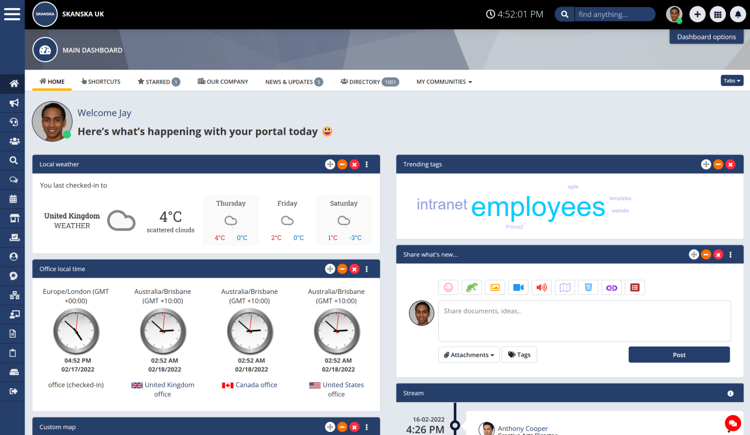Select the org chart icon in the sidebar

pyautogui.click(x=12, y=295)
